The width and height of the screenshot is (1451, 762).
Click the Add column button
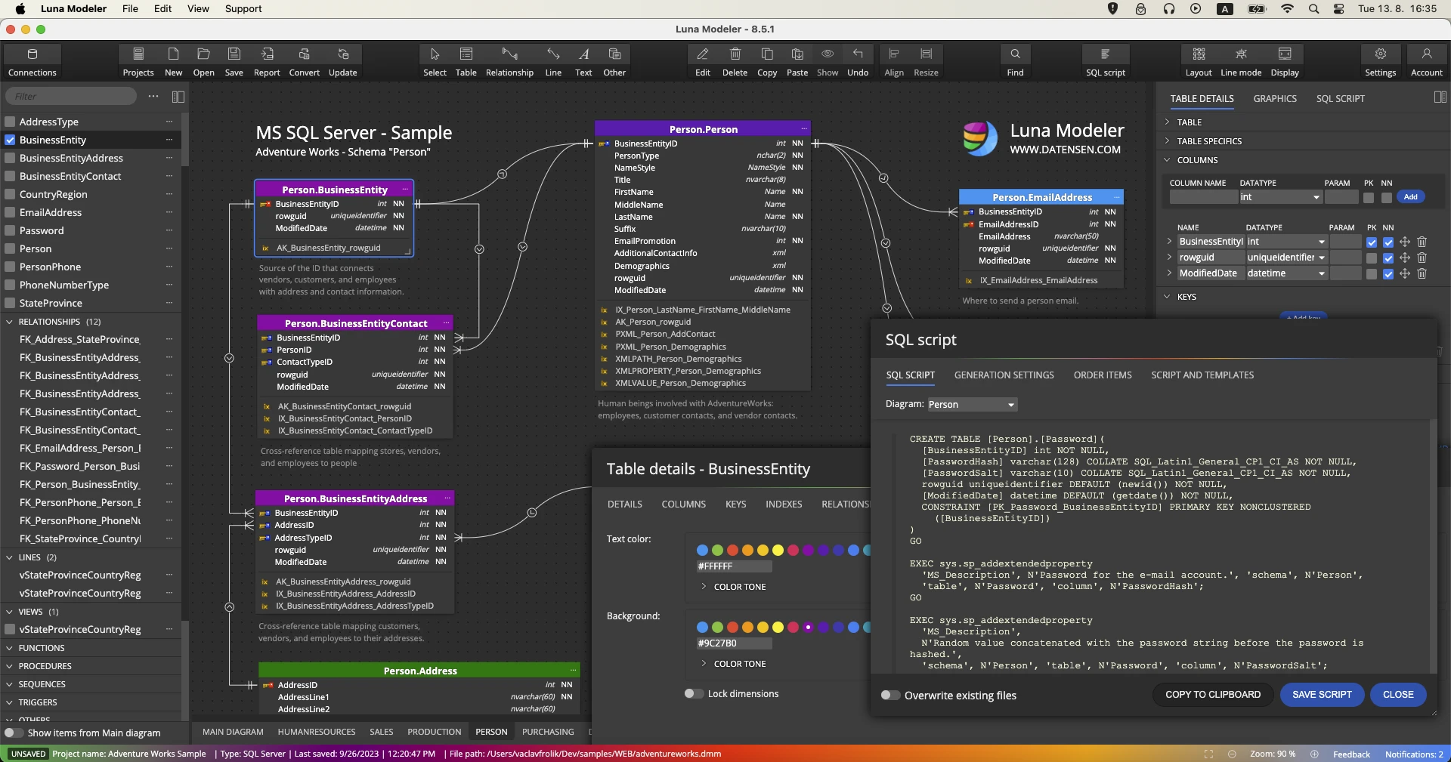coord(1410,196)
